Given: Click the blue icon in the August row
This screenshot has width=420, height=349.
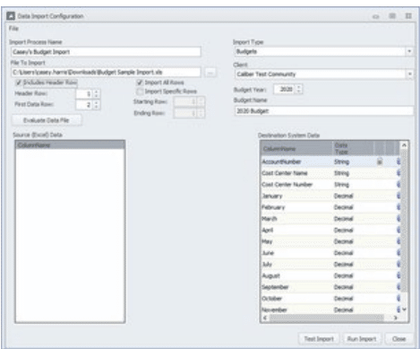Looking at the screenshot, I should pos(399,275).
